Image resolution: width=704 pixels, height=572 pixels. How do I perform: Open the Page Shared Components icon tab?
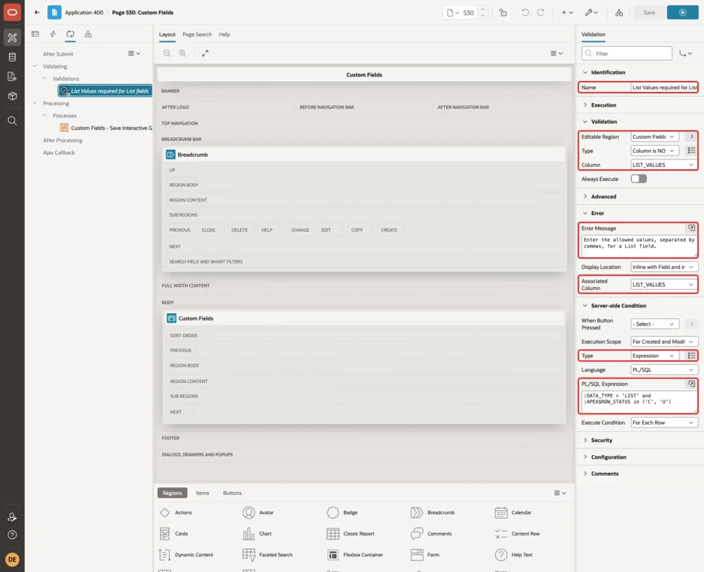click(88, 34)
